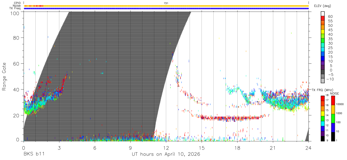Click the 45 label on elevation scale
The height and width of the screenshot is (160, 347).
point(330,30)
